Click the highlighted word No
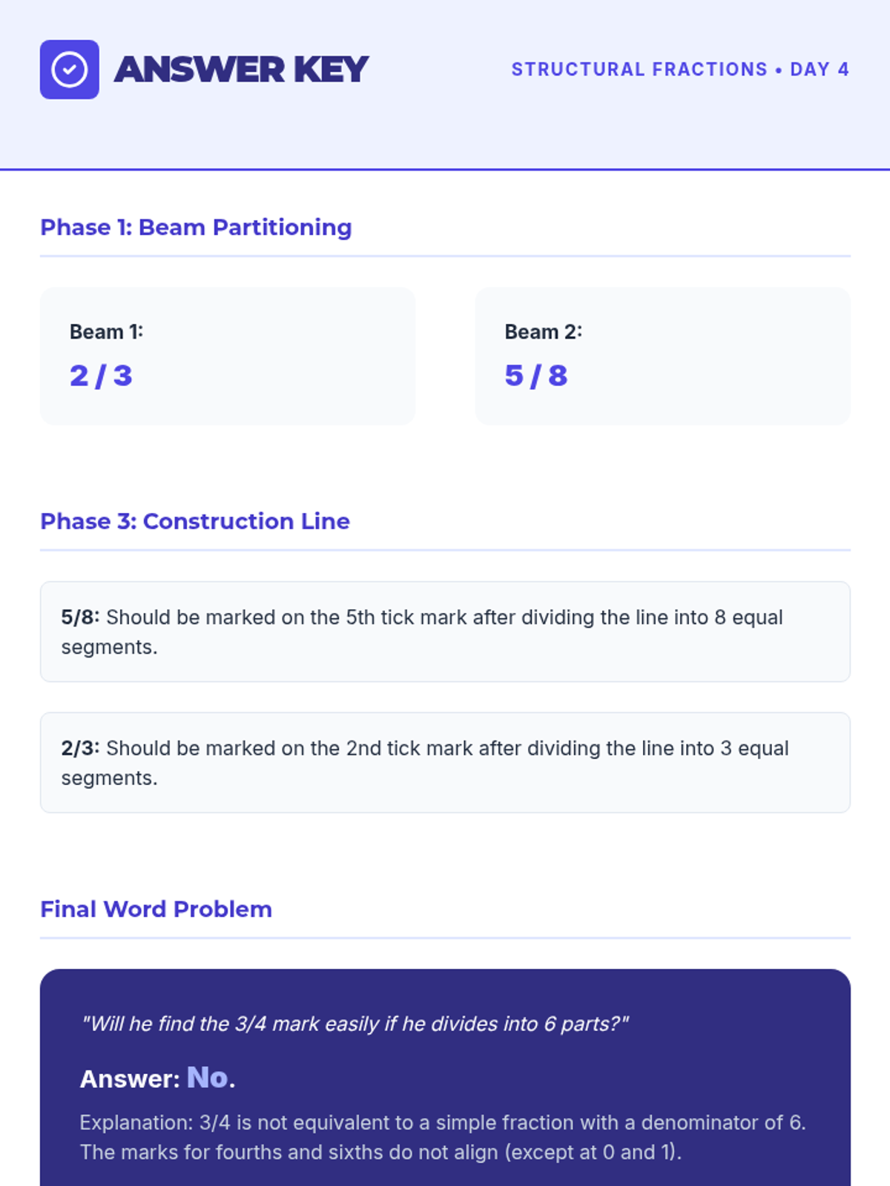The width and height of the screenshot is (890, 1186). click(207, 1078)
